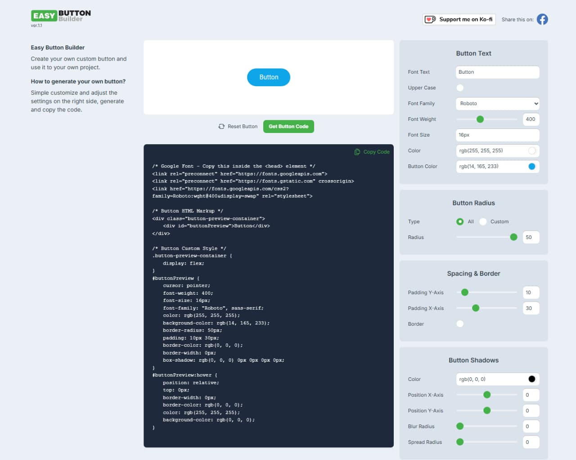The image size is (576, 460).
Task: Click the Font Size input field
Action: point(497,135)
